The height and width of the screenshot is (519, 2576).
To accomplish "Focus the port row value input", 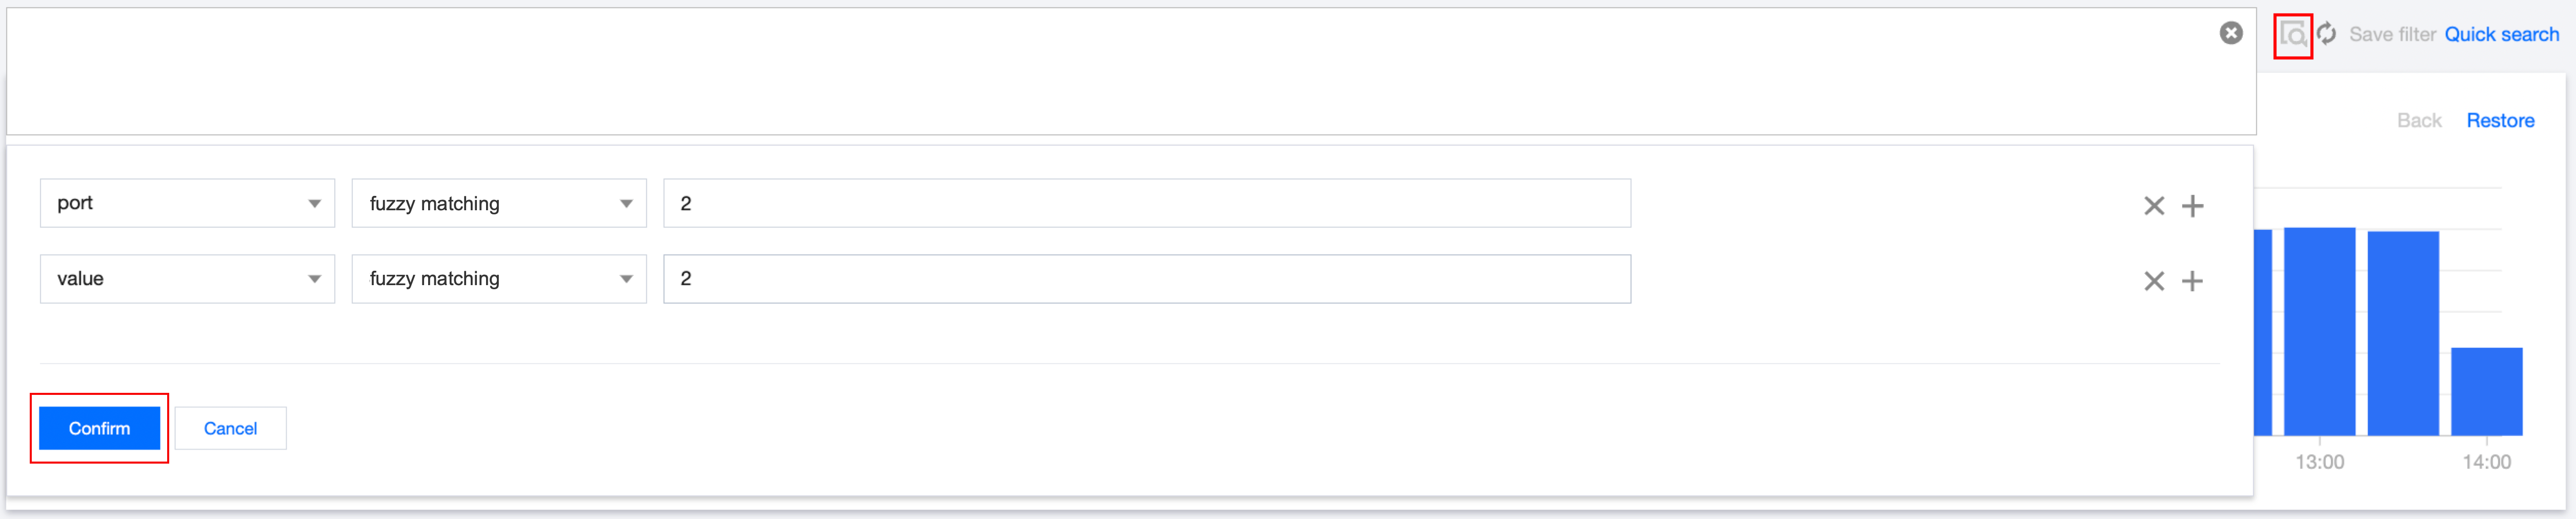I will [x=1146, y=203].
